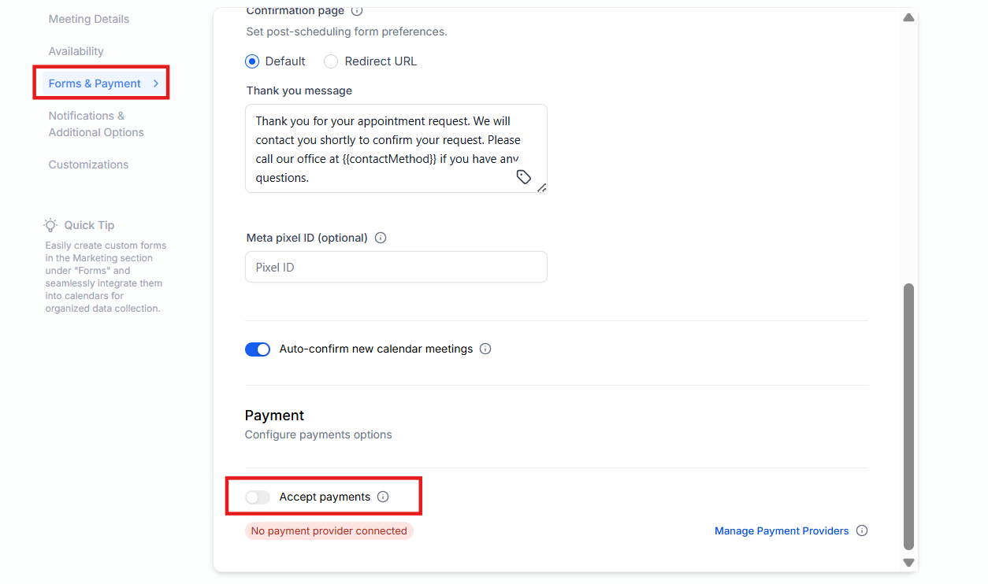The width and height of the screenshot is (988, 584).
Task: Click info icon next to Confirmation page
Action: [x=357, y=11]
